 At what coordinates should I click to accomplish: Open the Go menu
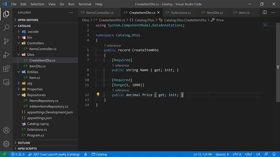point(62,4)
